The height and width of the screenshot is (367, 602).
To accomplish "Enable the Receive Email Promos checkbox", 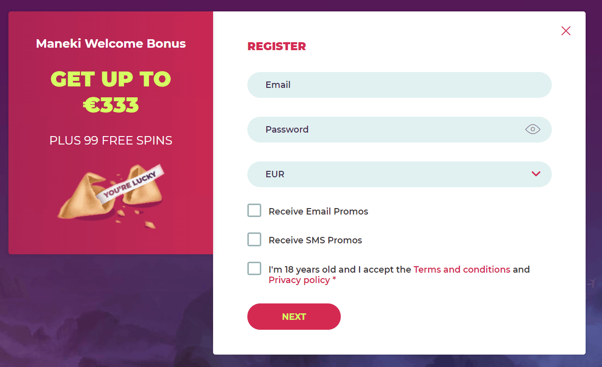I will point(254,211).
